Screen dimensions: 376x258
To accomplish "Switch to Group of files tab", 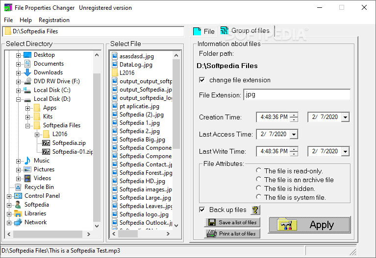I will pos(246,31).
